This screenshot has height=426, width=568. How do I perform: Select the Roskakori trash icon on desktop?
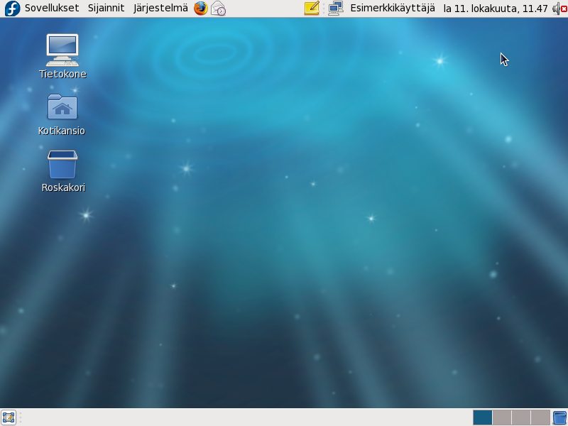62,165
